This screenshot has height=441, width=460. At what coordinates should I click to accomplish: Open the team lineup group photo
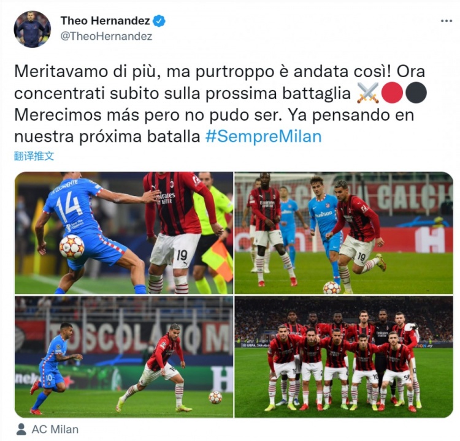click(344, 357)
